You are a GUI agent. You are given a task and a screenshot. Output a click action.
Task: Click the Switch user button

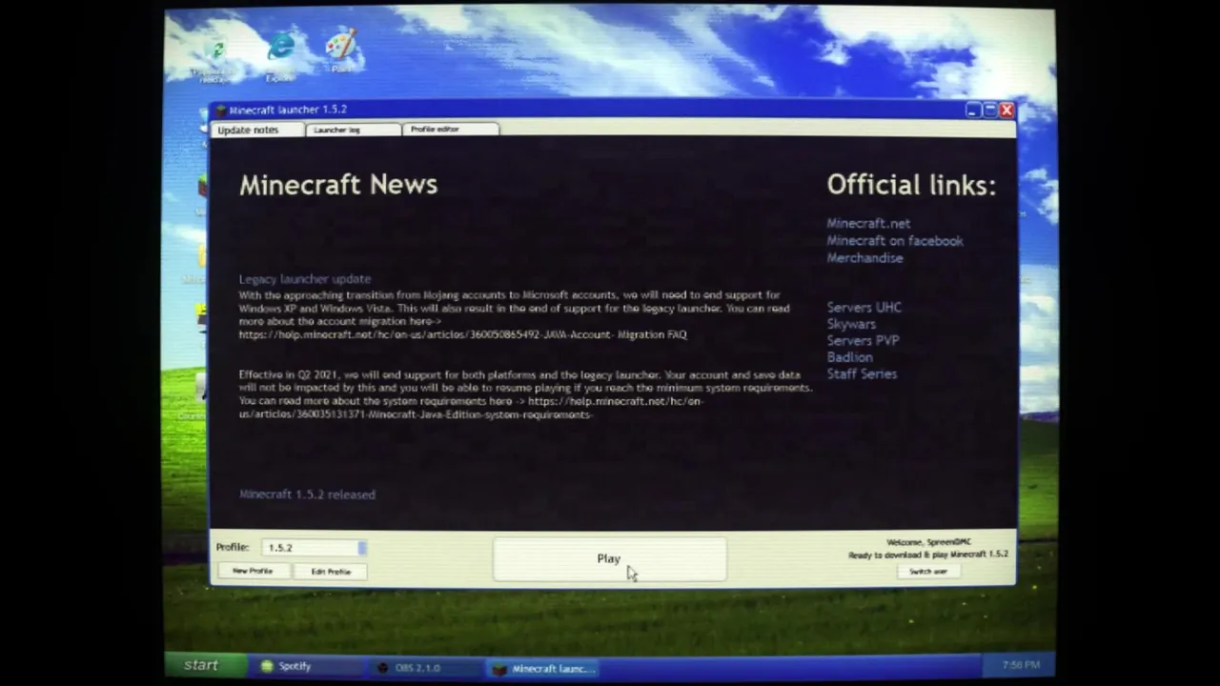[927, 572]
